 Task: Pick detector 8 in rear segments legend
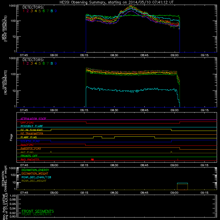(52, 64)
